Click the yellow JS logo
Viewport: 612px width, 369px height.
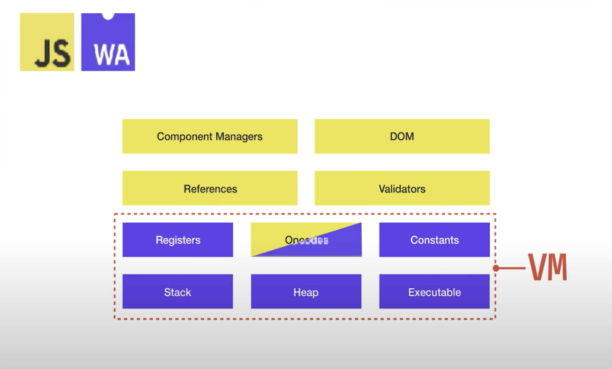pyautogui.click(x=47, y=42)
